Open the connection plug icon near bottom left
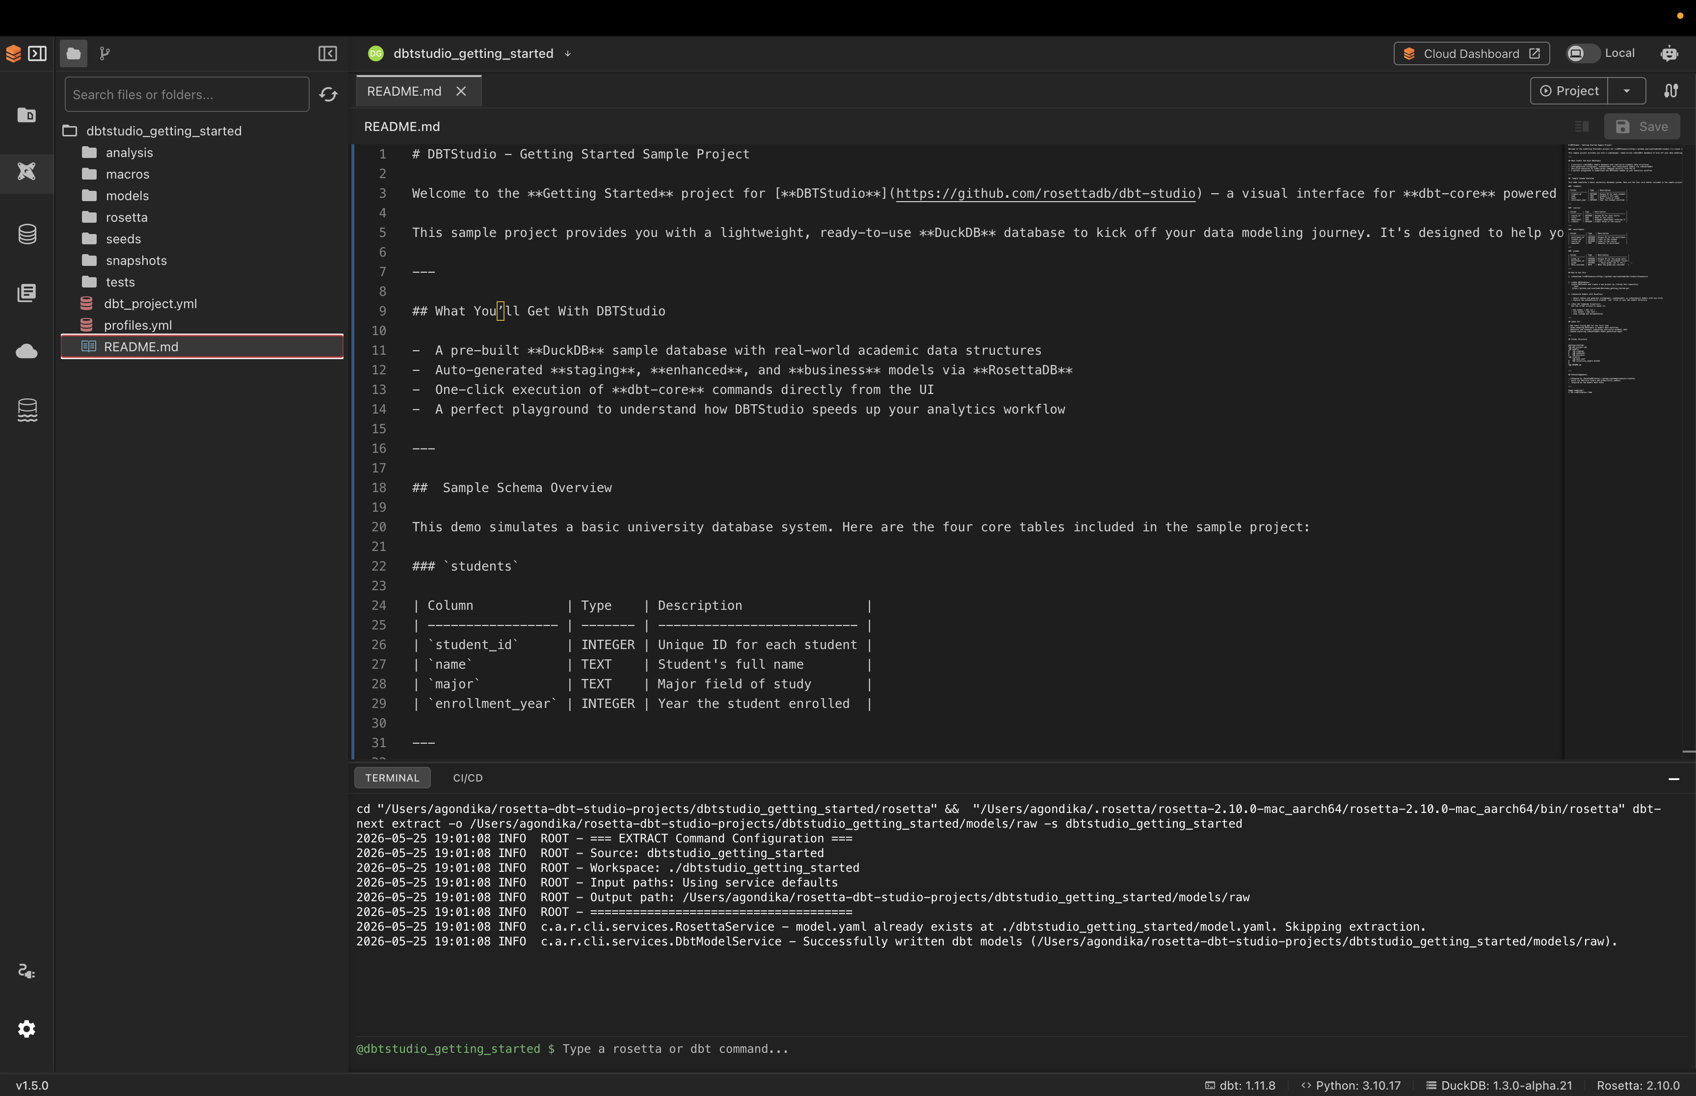The height and width of the screenshot is (1096, 1696). coord(27,971)
